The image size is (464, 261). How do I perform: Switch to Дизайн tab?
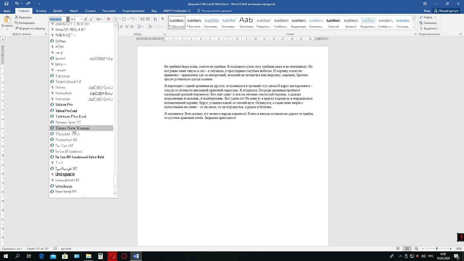click(x=58, y=11)
